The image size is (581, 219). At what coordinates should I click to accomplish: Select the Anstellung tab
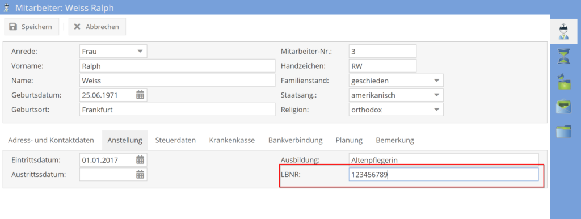[125, 141]
